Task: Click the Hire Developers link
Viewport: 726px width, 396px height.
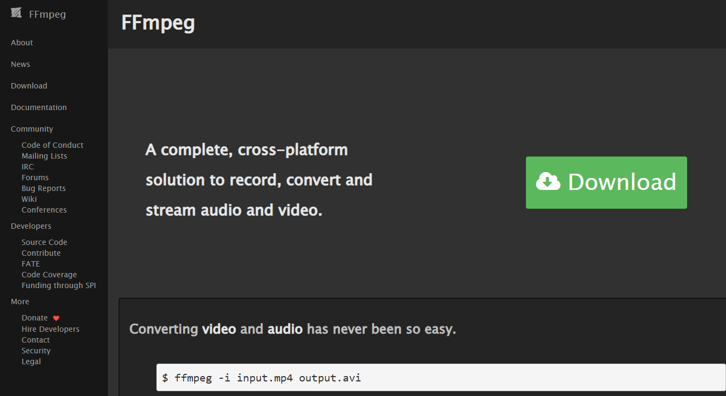Action: point(50,329)
